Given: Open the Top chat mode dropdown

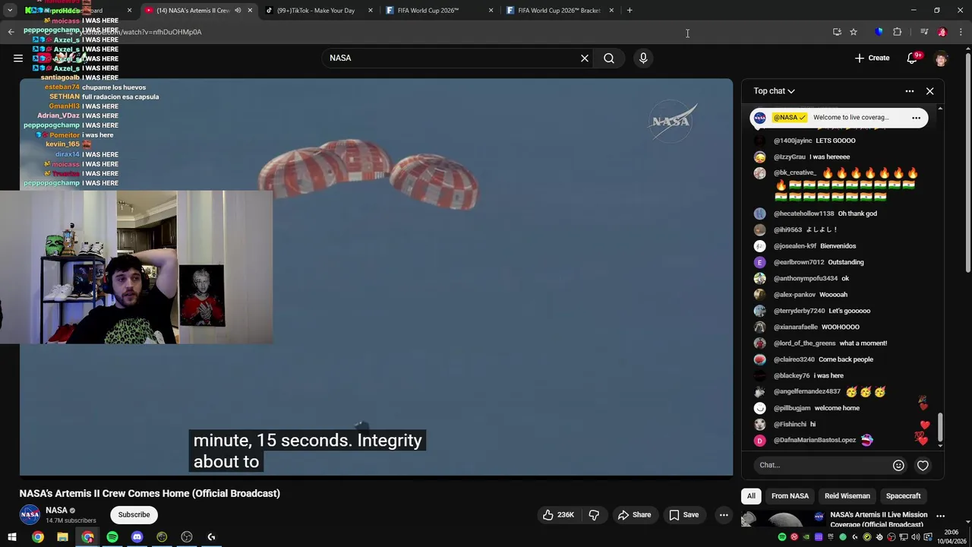Looking at the screenshot, I should (774, 91).
